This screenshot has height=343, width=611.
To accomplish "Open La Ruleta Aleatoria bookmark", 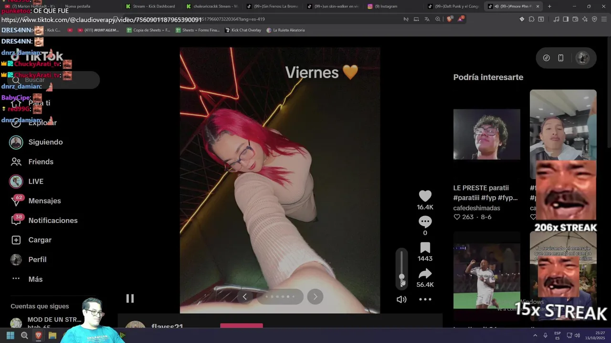I will [x=285, y=30].
